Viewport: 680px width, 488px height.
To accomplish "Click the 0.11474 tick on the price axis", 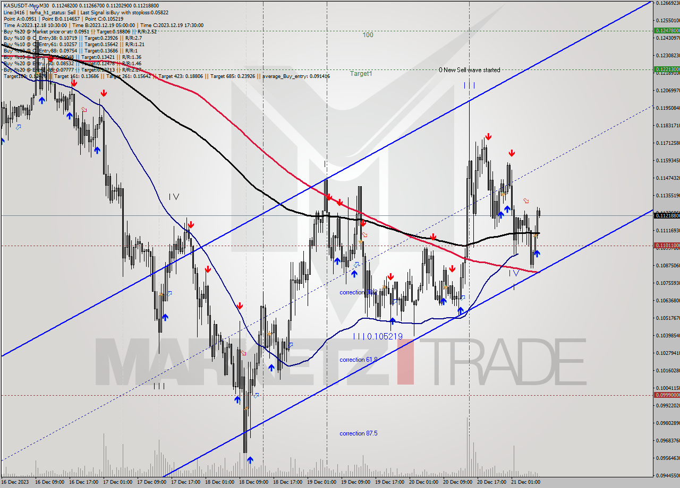I will click(x=668, y=178).
